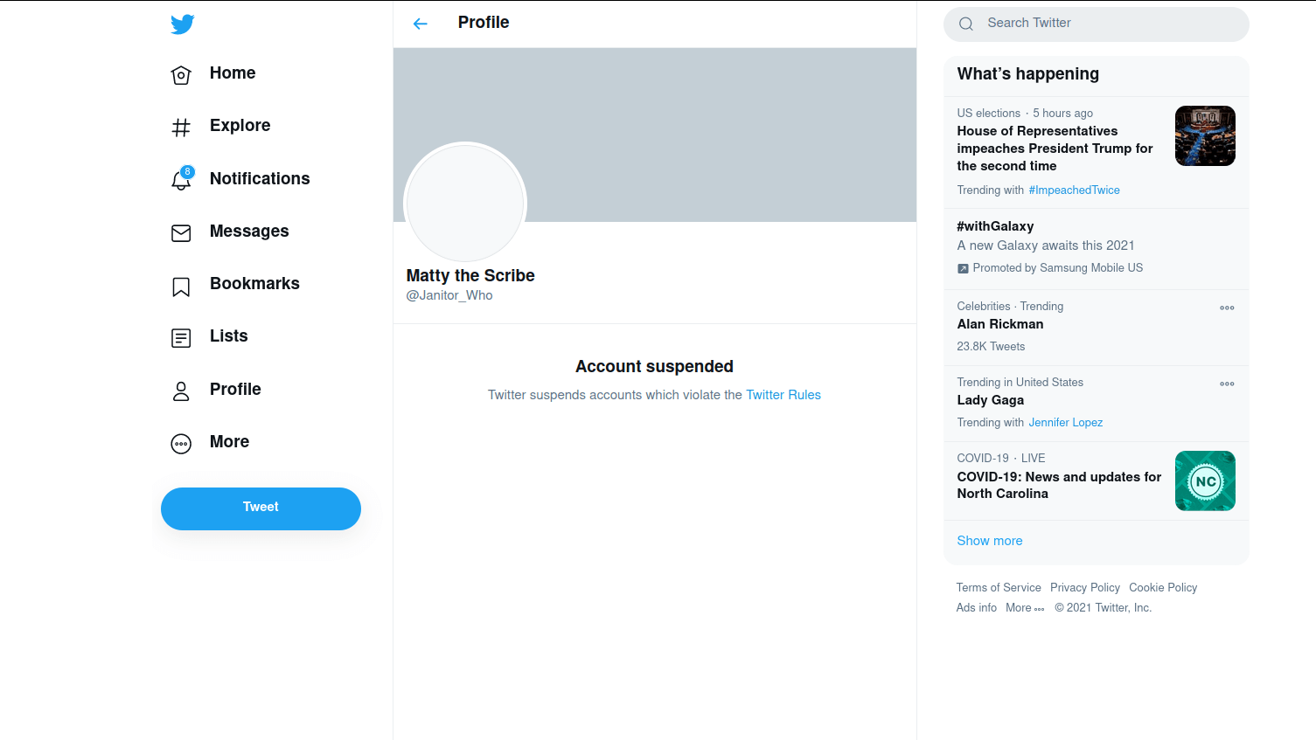The height and width of the screenshot is (740, 1316).
Task: Open the Twitter Rules link
Action: pos(783,395)
